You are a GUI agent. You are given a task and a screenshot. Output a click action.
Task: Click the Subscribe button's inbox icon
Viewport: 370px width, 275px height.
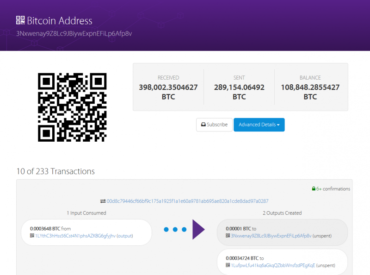point(203,125)
